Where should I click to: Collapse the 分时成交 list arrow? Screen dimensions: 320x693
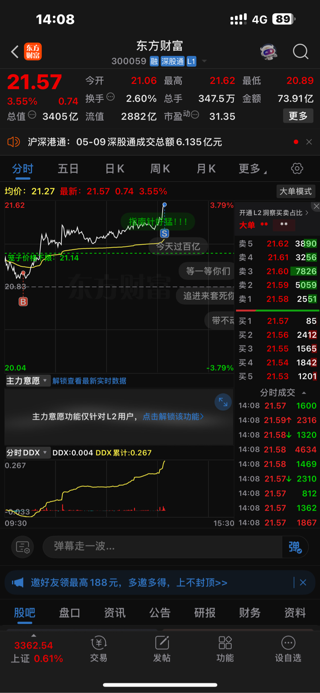pos(304,393)
